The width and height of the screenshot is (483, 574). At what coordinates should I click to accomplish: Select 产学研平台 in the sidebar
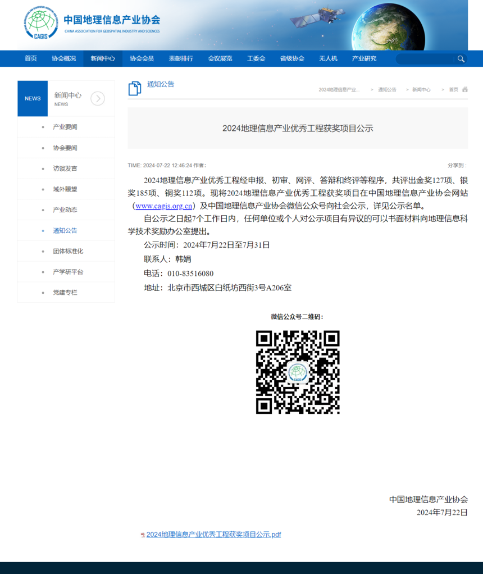(x=68, y=272)
